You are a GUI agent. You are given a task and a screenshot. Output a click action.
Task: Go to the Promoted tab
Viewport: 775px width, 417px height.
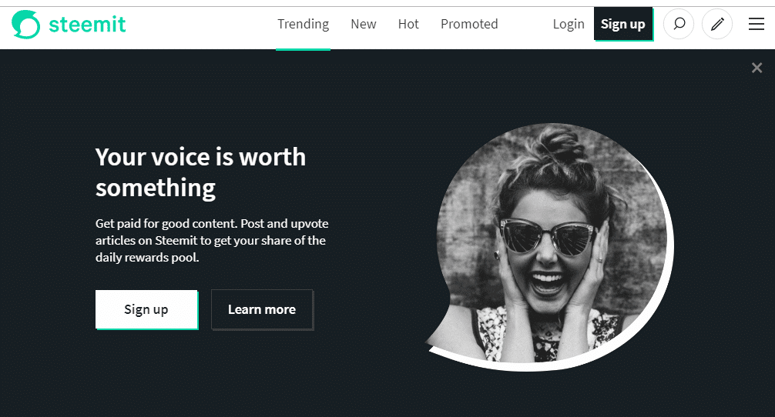click(469, 25)
